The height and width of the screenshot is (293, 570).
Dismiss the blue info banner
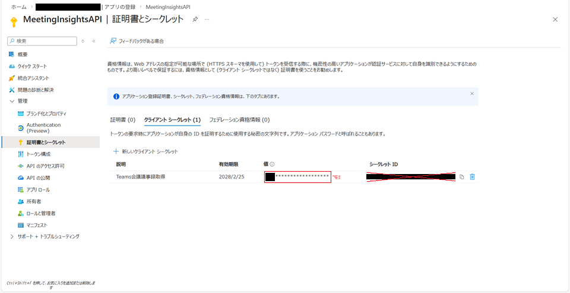pyautogui.click(x=472, y=94)
